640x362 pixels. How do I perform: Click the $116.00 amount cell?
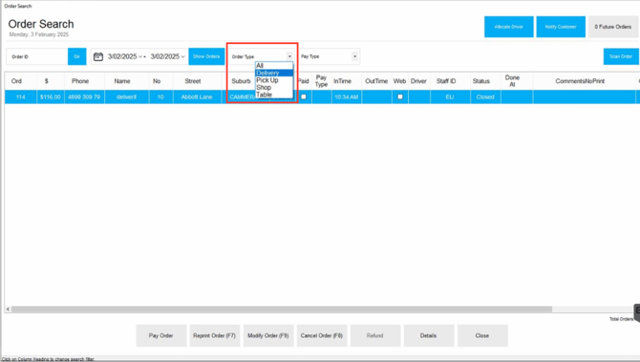pos(51,97)
